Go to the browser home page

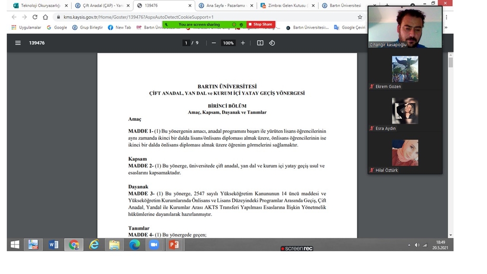click(45, 17)
